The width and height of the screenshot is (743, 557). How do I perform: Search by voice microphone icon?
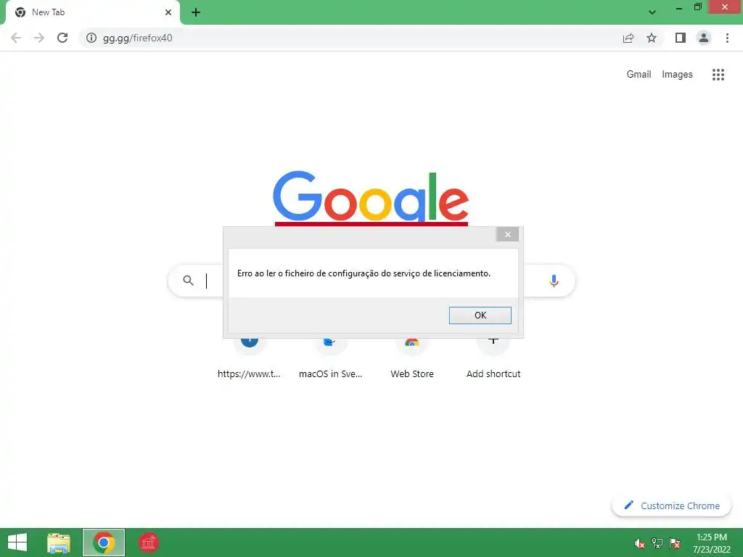coord(554,281)
